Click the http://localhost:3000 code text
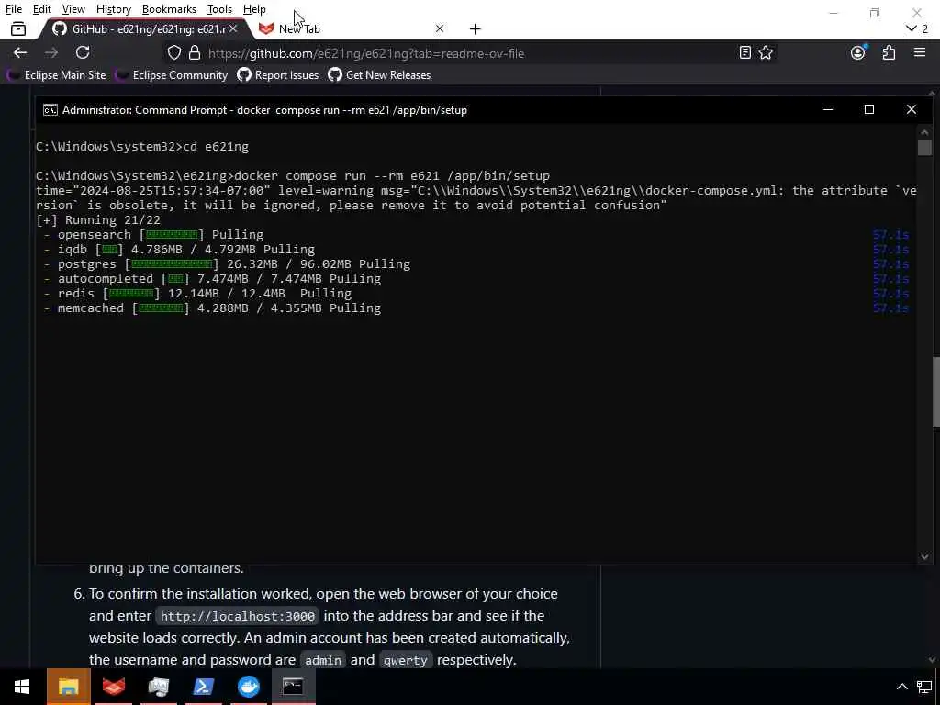 click(238, 616)
